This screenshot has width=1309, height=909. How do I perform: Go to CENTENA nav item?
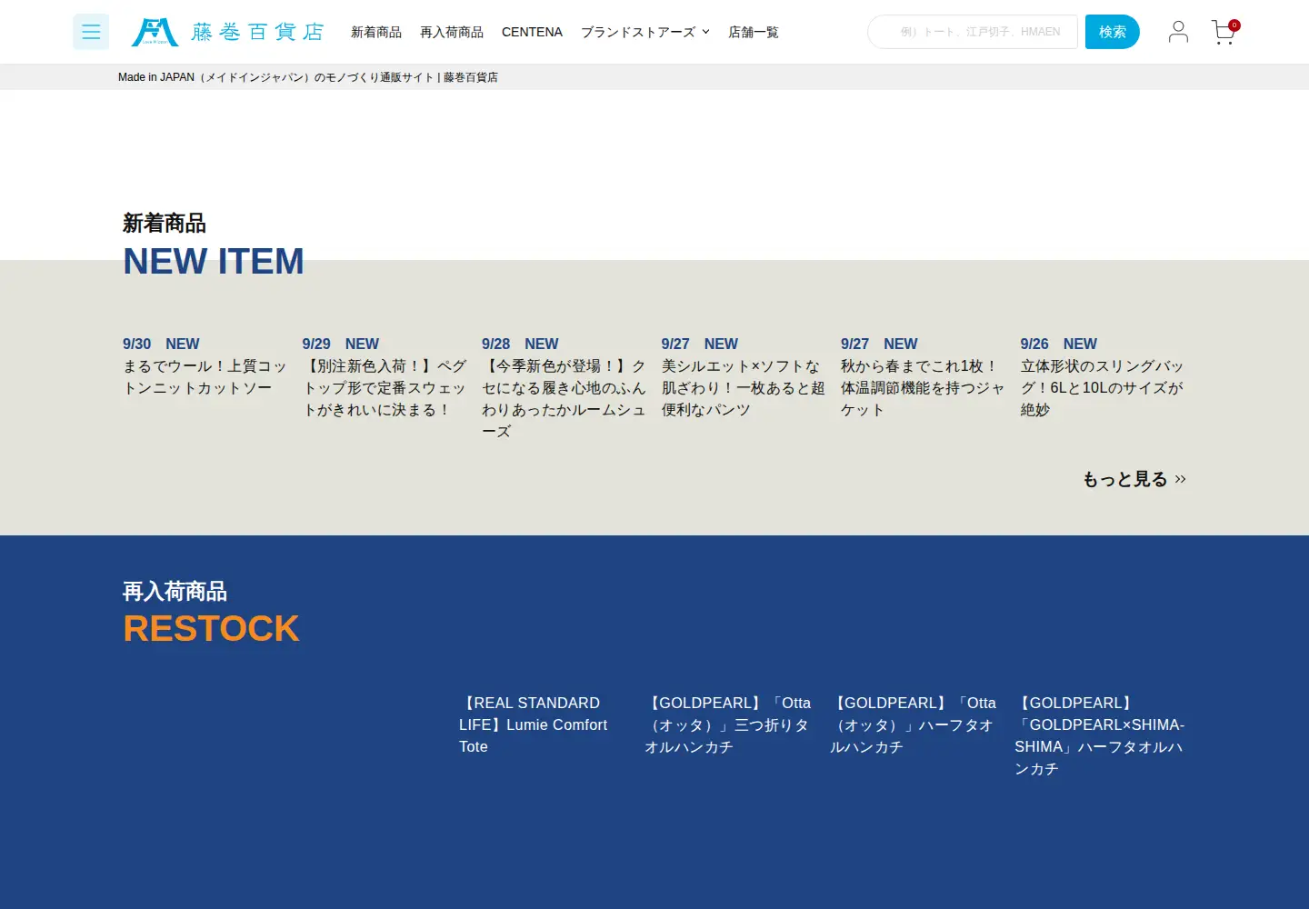point(532,32)
